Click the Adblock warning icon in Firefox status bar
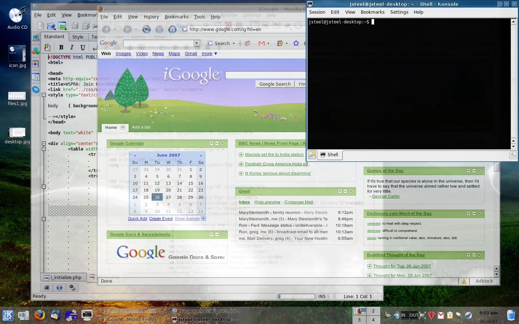This screenshot has width=519, height=324. (x=464, y=281)
